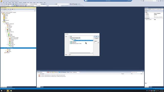Open Solution Explorer properties wrench icon
This screenshot has width=164, height=92.
tap(13, 9)
